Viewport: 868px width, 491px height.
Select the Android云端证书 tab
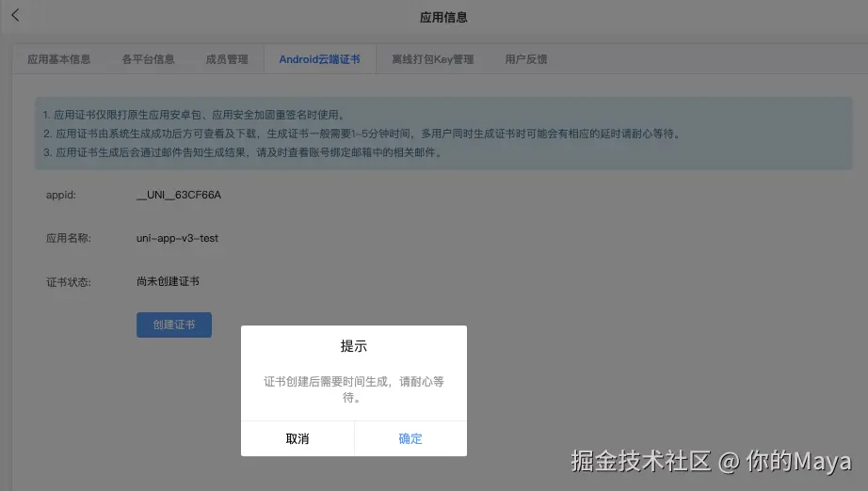pos(319,59)
